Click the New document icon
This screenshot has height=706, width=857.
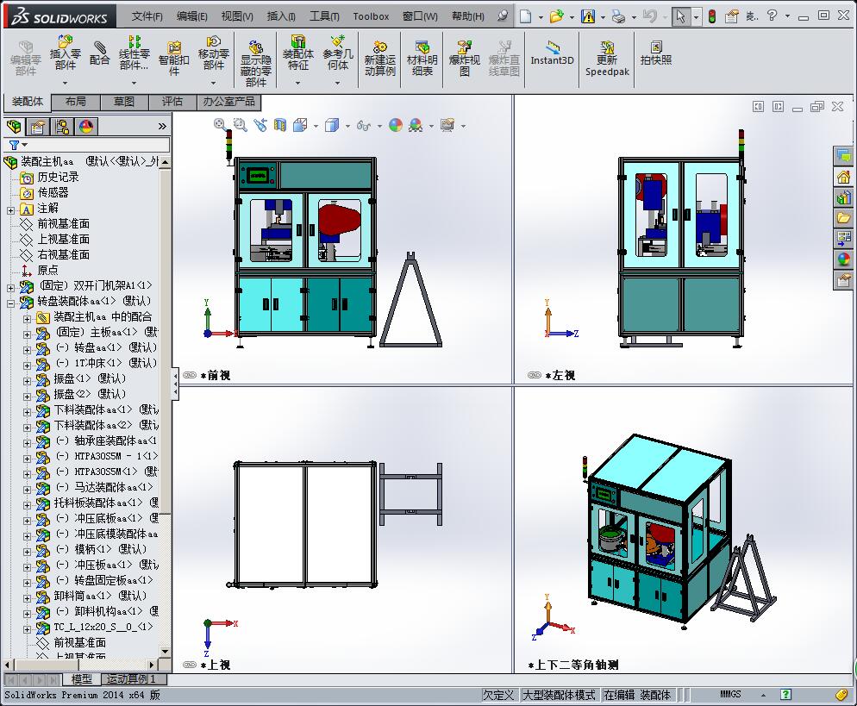(525, 16)
